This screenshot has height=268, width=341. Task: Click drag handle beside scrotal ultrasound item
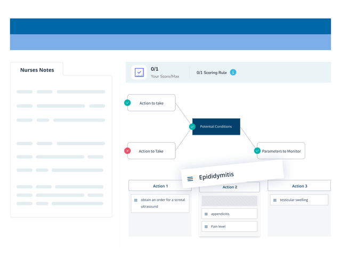point(136,200)
